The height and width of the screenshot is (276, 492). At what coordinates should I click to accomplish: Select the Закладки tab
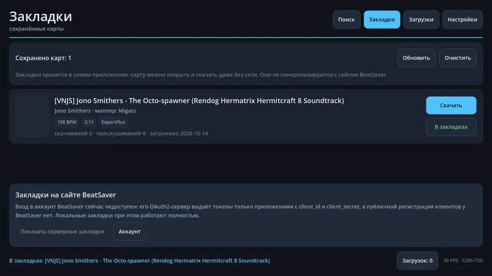(x=382, y=19)
